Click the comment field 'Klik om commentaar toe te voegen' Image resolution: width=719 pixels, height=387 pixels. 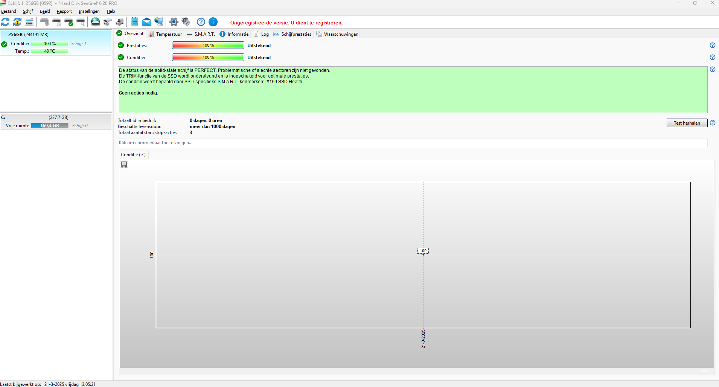(413, 143)
